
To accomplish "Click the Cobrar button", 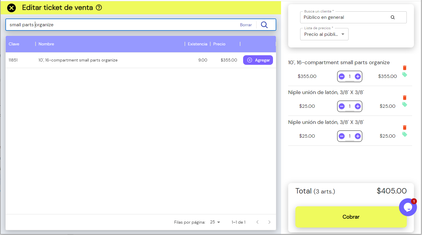I will point(351,217).
